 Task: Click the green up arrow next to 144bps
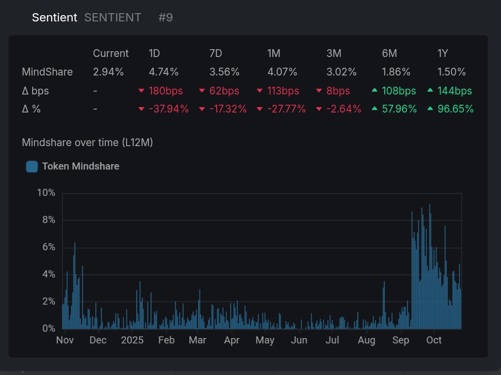[x=431, y=91]
